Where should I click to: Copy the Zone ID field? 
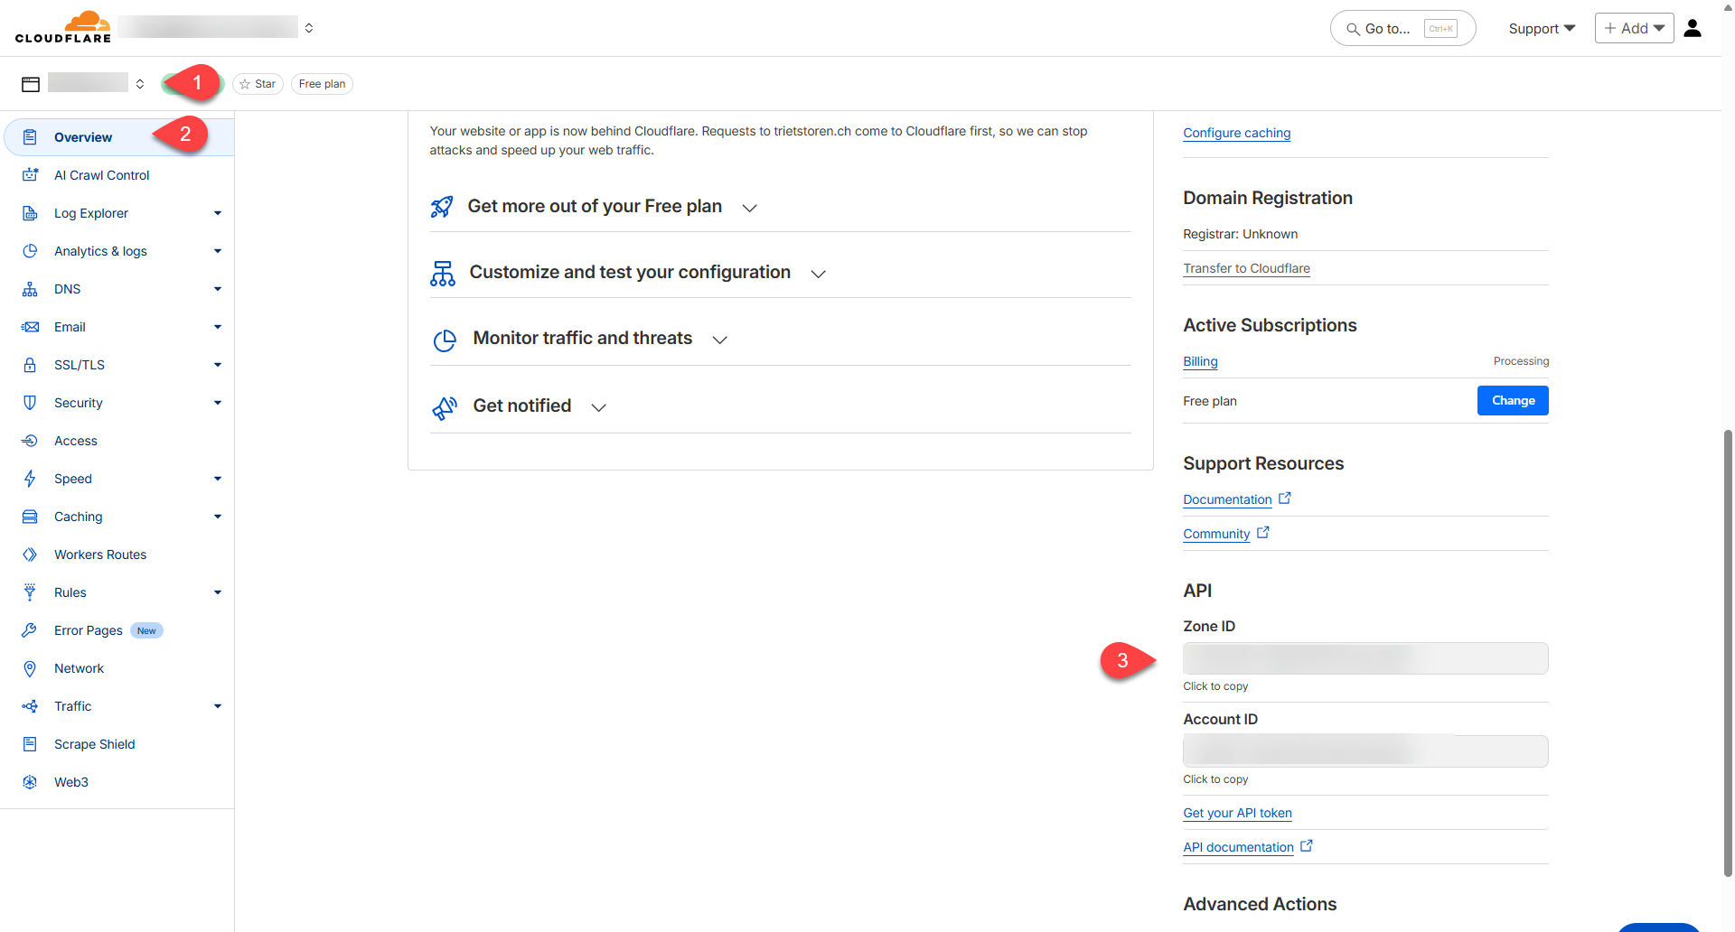click(x=1365, y=658)
